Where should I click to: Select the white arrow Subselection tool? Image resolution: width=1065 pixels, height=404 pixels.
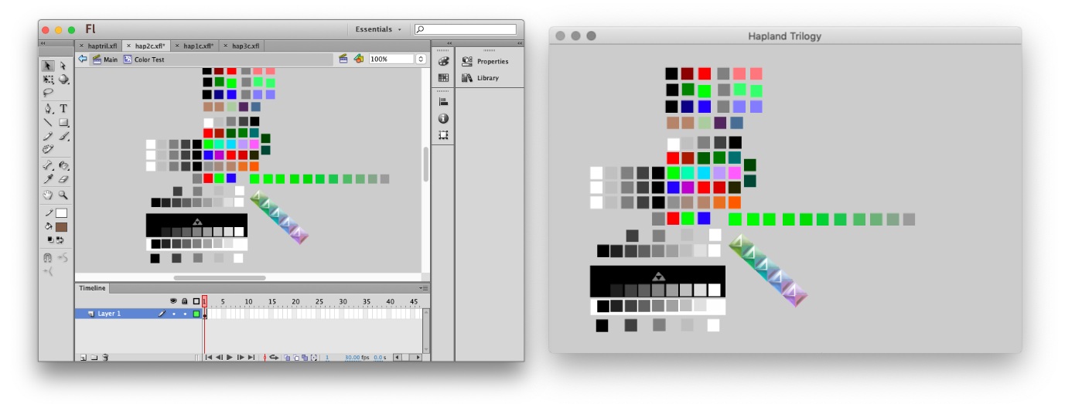[x=63, y=66]
